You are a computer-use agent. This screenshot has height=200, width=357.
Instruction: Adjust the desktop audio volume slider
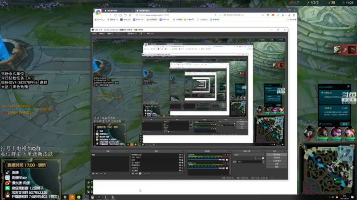click(x=204, y=160)
